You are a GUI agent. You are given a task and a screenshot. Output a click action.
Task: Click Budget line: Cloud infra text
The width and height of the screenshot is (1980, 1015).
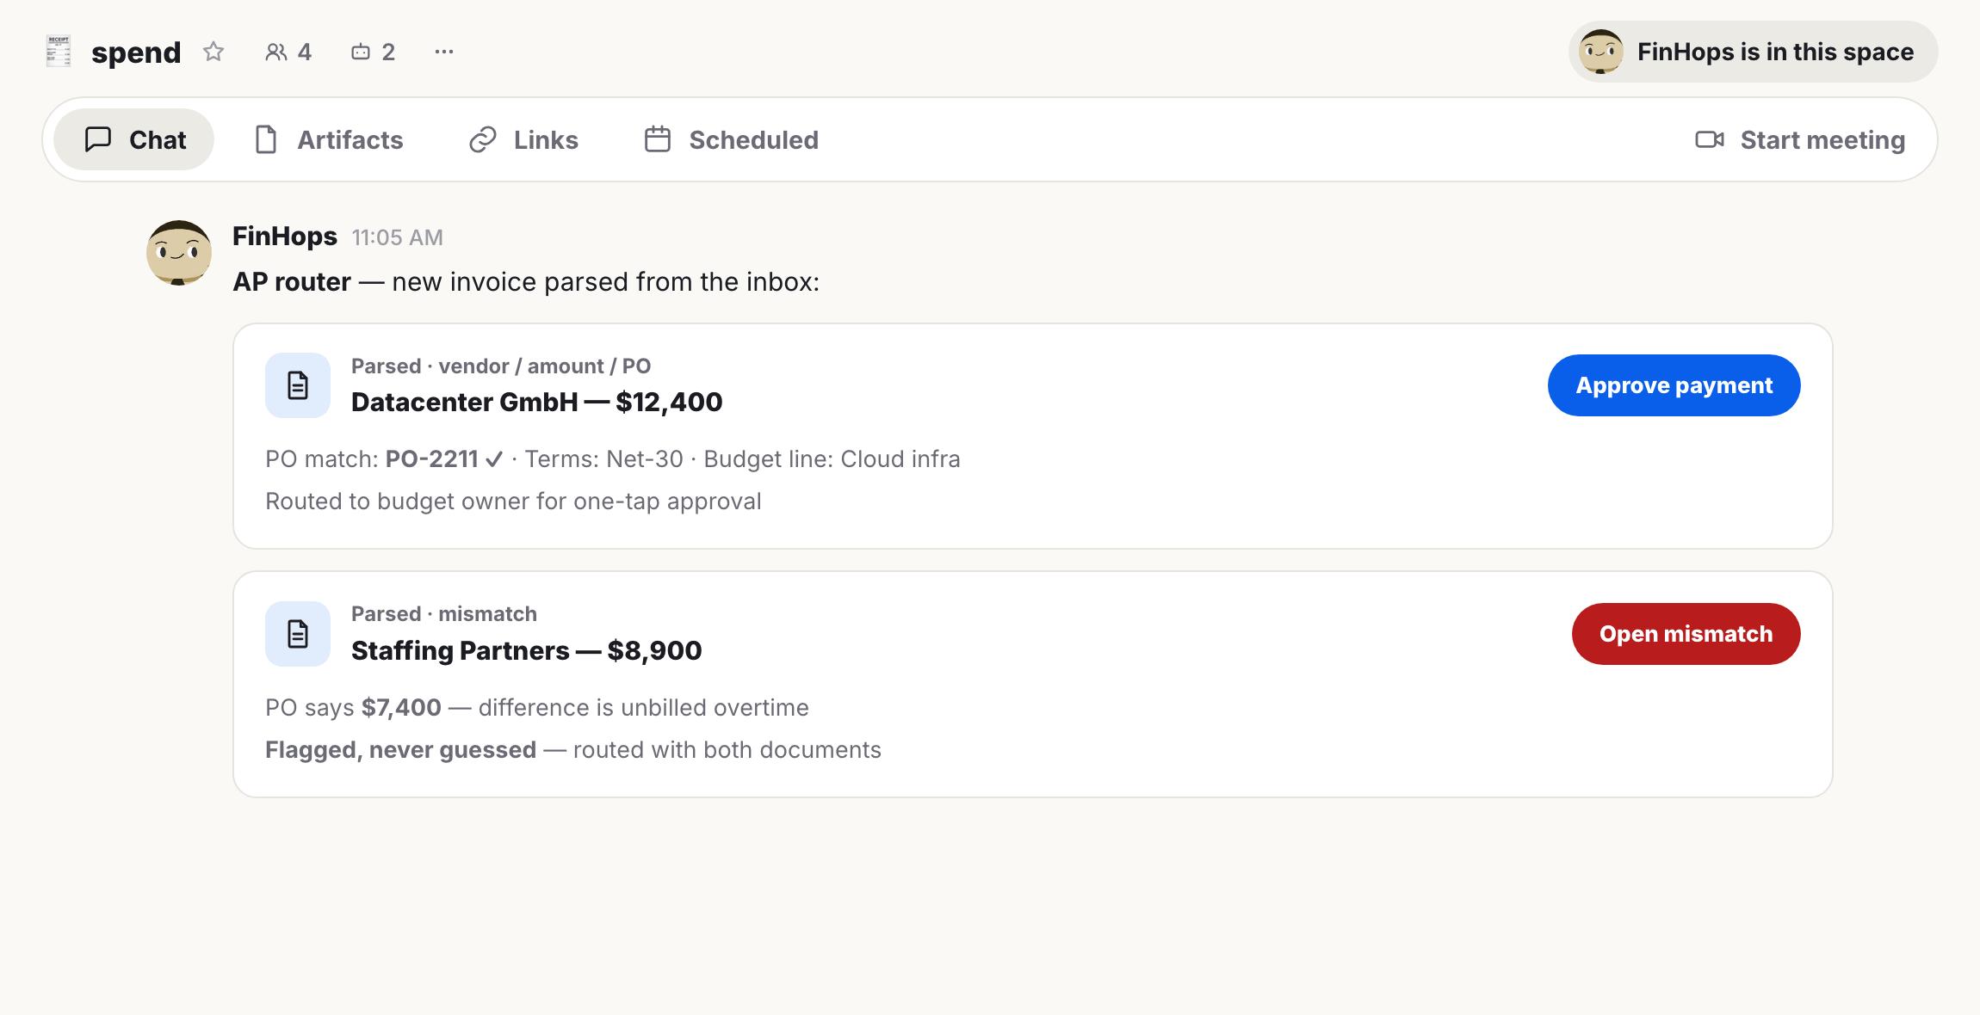point(832,459)
